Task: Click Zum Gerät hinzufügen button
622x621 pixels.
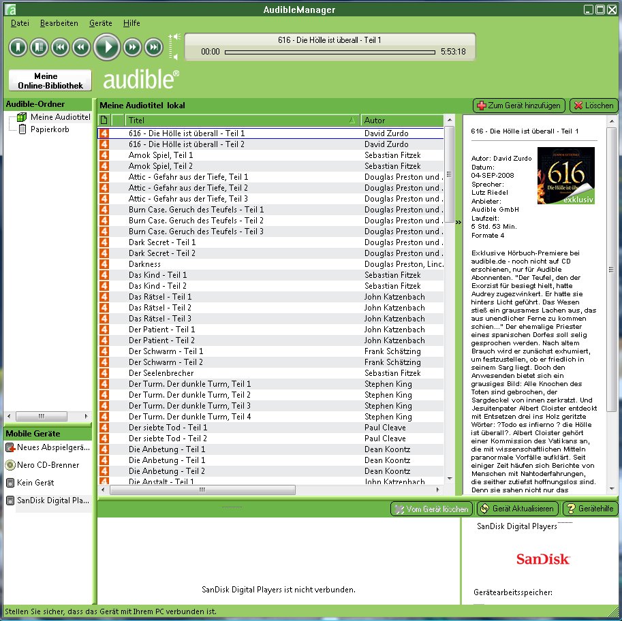Action: pyautogui.click(x=519, y=106)
